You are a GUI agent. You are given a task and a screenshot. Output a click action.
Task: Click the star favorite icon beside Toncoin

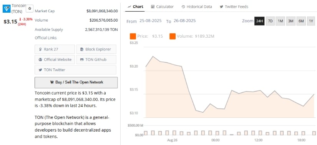click(x=30, y=8)
